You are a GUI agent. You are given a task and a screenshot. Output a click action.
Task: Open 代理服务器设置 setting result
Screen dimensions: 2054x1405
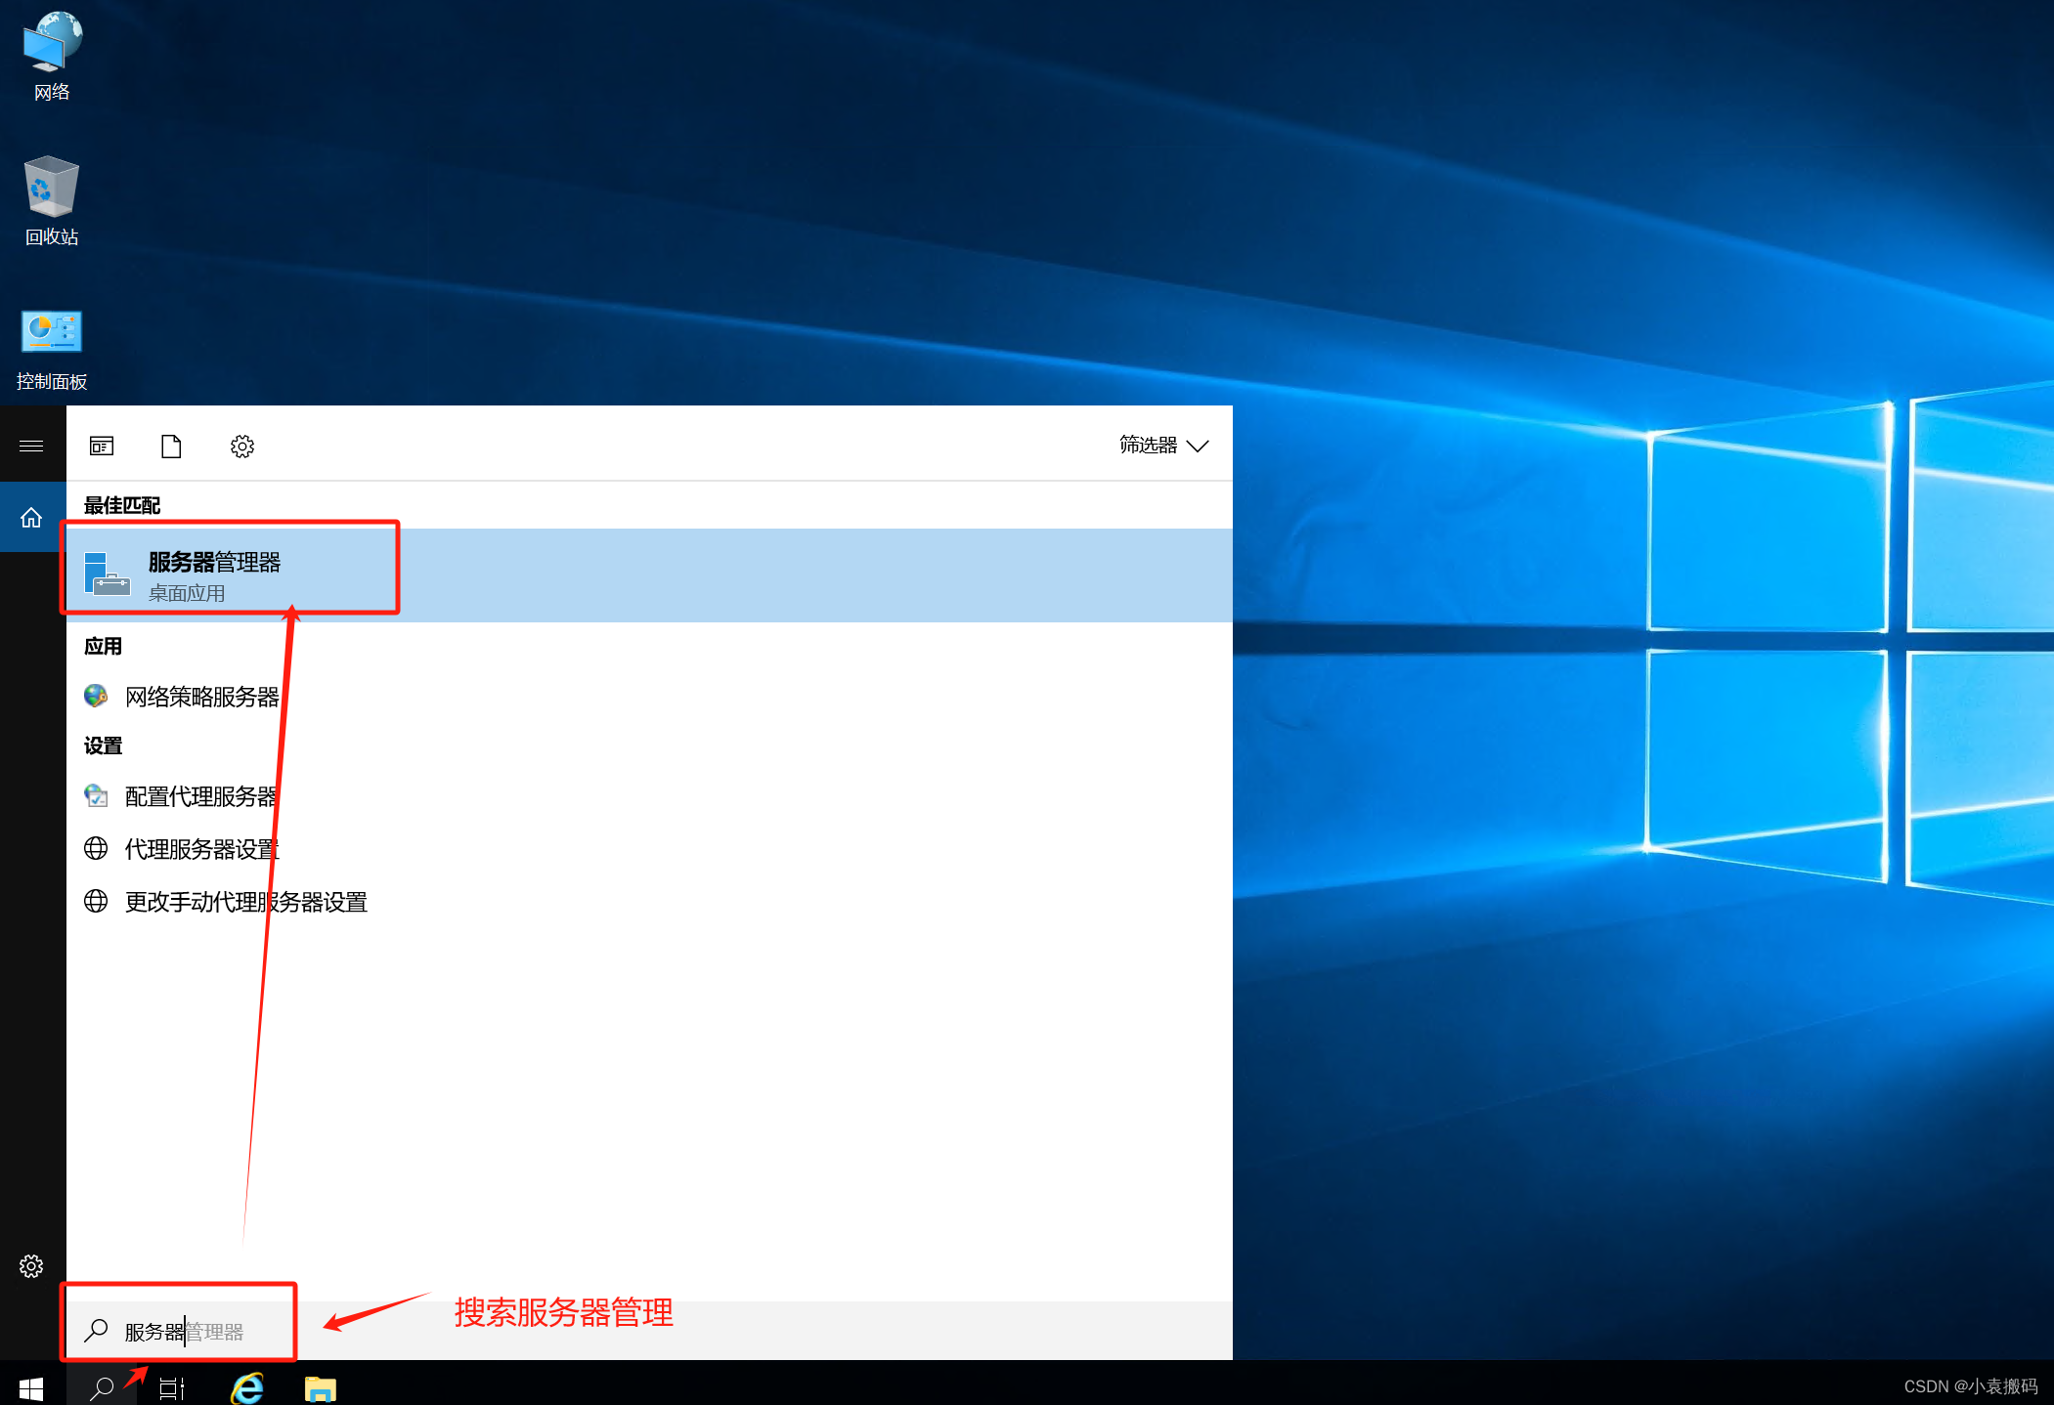[649, 849]
